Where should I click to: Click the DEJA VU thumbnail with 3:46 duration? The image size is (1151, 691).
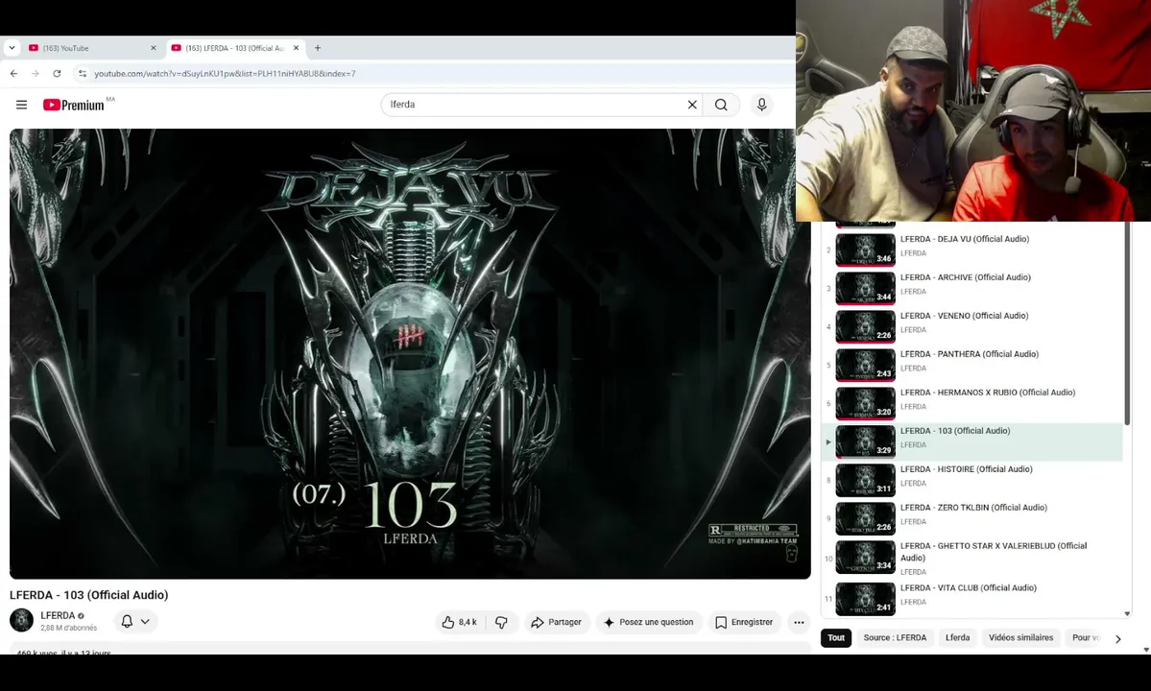tap(866, 250)
